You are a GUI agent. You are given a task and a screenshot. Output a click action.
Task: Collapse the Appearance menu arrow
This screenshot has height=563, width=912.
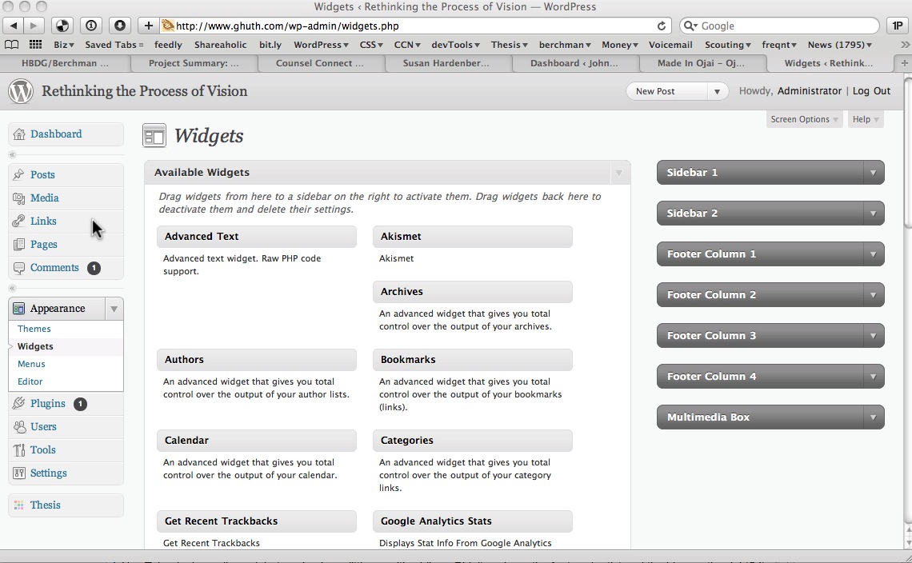114,309
